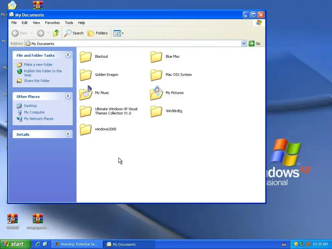
Task: Click the 10:35 AM clock
Action: (320, 244)
